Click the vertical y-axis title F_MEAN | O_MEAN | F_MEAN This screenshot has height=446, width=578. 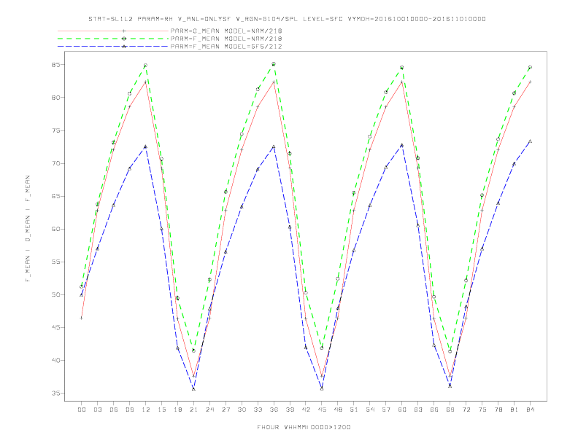[x=28, y=229]
